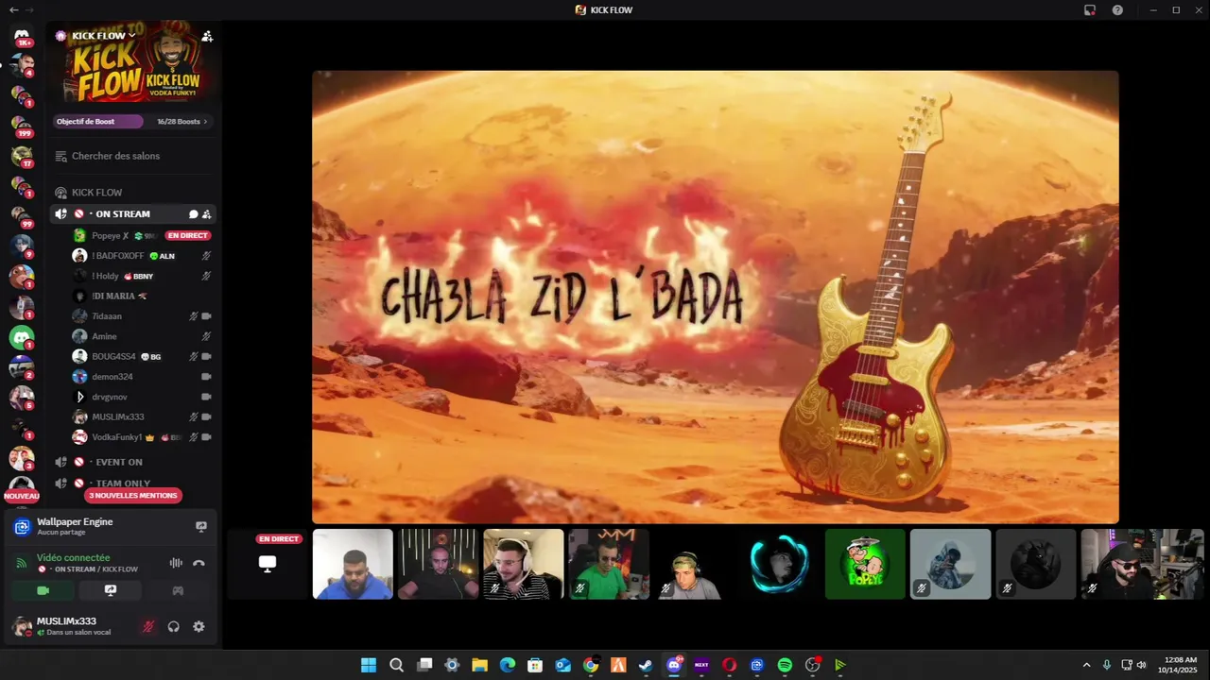Open Opera browser from the taskbar
The height and width of the screenshot is (680, 1210).
729,665
